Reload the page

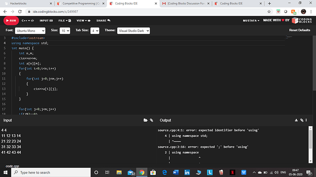20,12
